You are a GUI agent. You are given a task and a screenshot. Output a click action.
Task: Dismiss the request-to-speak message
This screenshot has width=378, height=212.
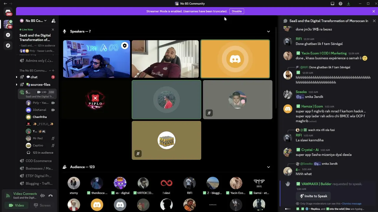pyautogui.click(x=352, y=203)
